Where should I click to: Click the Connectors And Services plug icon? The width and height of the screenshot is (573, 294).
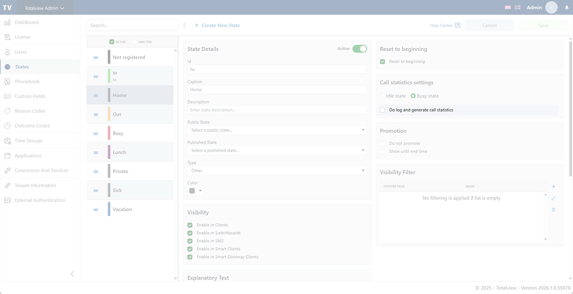[x=7, y=170]
